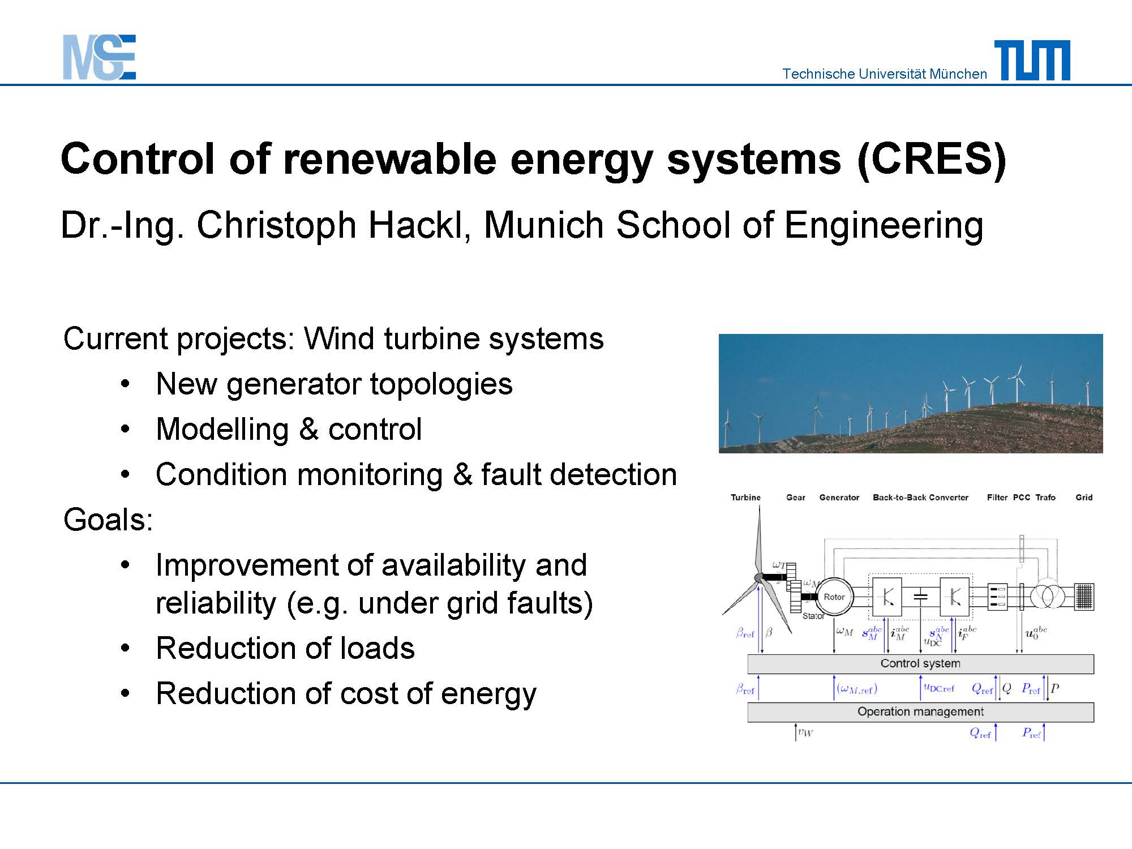Image resolution: width=1132 pixels, height=849 pixels.
Task: Click the 'Grid' label in diagram
Action: pyautogui.click(x=1084, y=498)
